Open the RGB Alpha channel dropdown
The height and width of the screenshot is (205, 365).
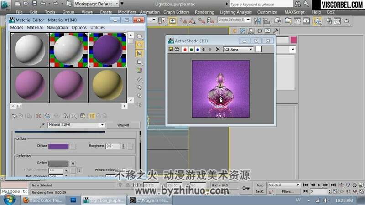238,50
